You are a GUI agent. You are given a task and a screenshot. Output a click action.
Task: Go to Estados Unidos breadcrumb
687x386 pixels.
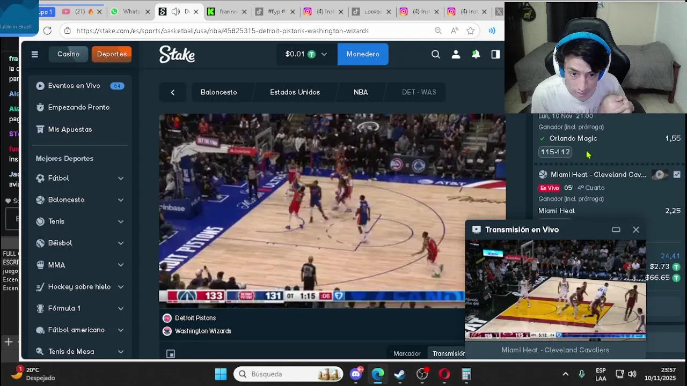[x=295, y=92]
